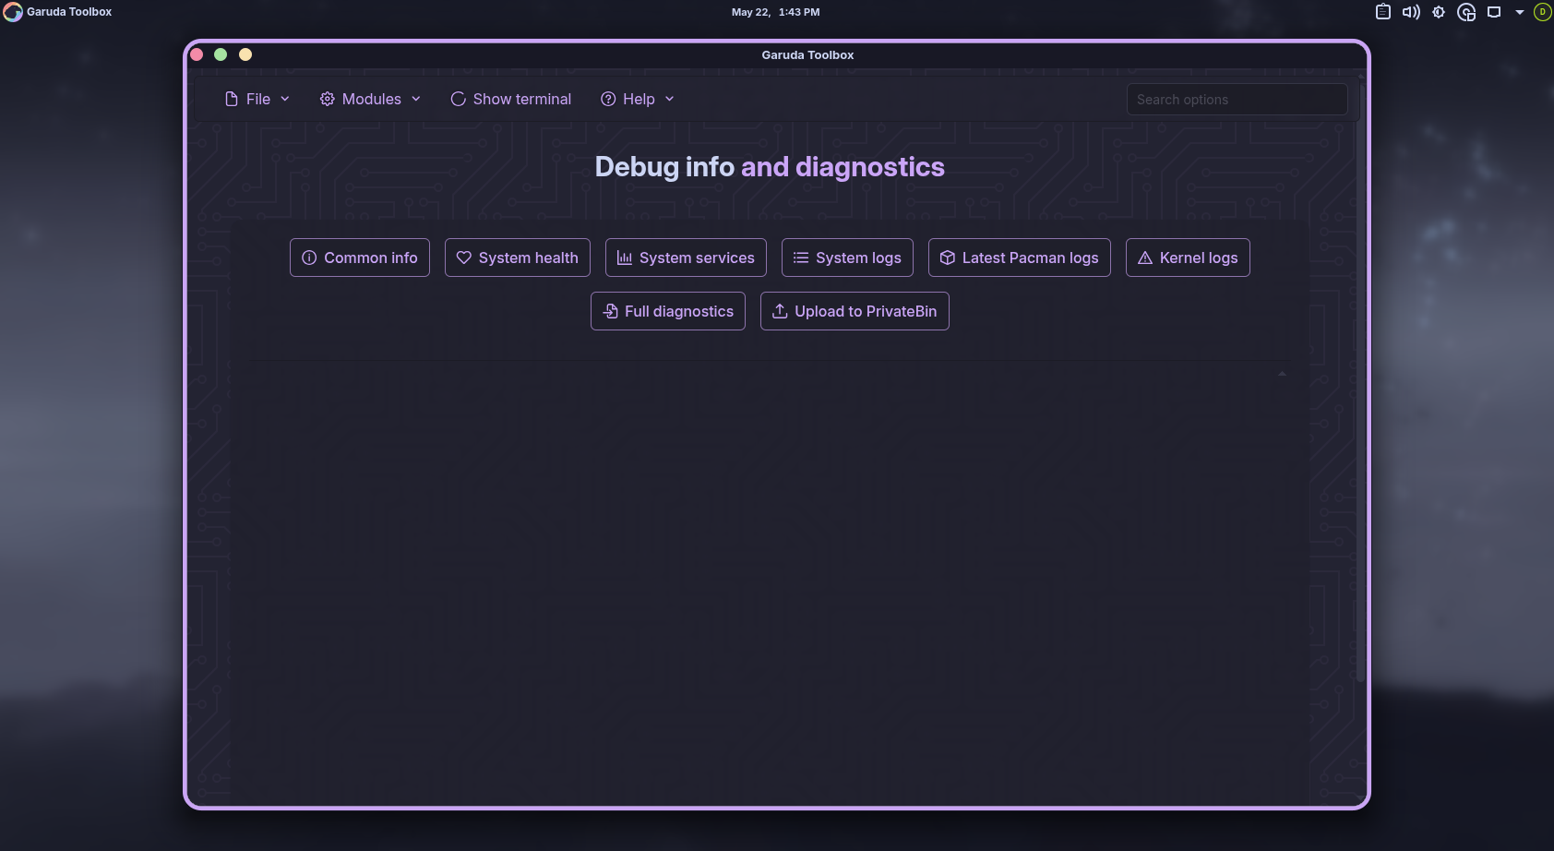Image resolution: width=1554 pixels, height=851 pixels.
Task: Click the Help question mark icon
Action: pos(608,99)
